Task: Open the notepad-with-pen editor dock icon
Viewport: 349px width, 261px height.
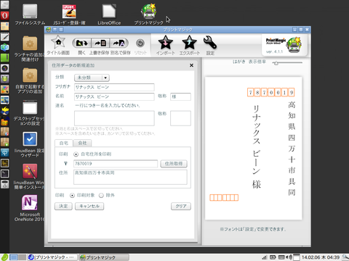Action: 4,37
